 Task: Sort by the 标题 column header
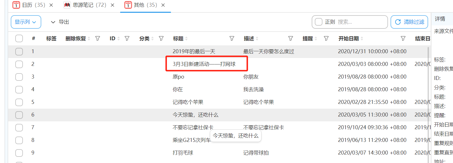(178, 39)
